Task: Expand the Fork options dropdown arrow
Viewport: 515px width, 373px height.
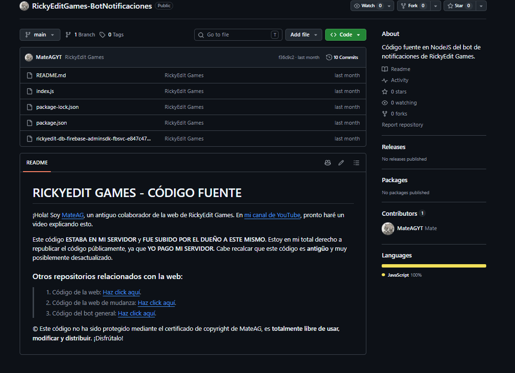Action: [435, 6]
